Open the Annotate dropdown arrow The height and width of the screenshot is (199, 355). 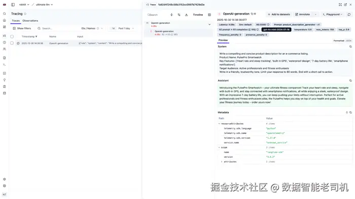tap(315, 15)
